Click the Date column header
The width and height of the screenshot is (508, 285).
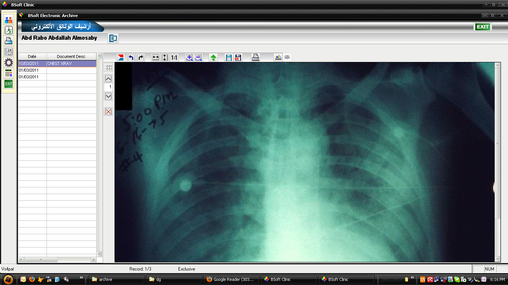(x=32, y=56)
